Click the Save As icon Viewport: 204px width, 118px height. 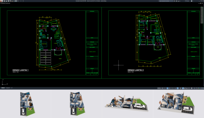coord(10,1)
